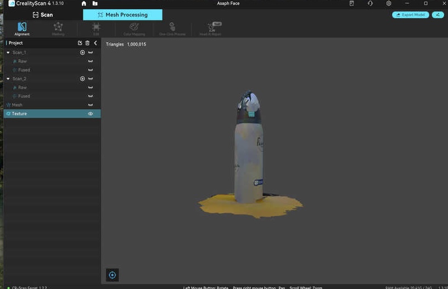
Task: Select the Mesh item in Project tree
Action: click(x=17, y=105)
